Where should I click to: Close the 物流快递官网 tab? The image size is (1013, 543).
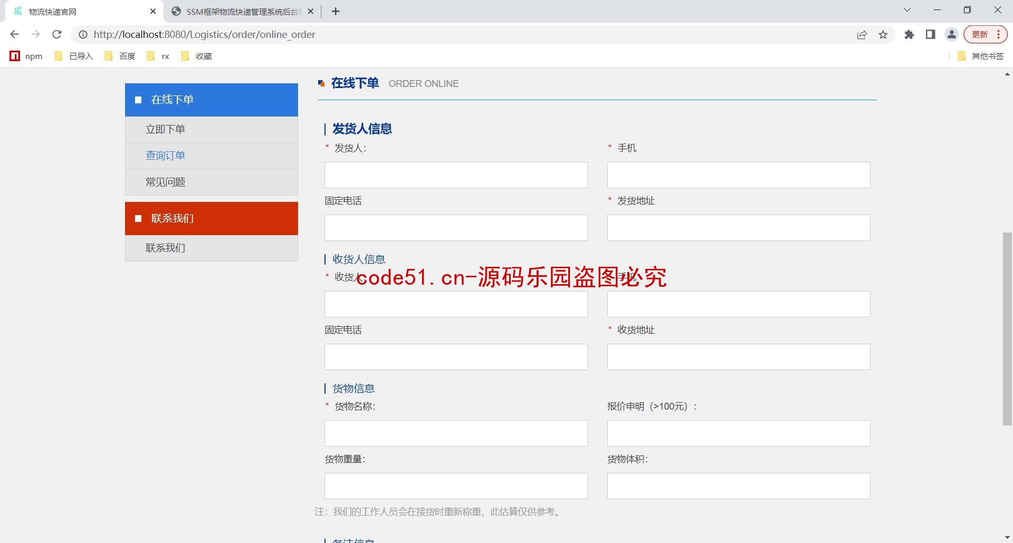click(153, 11)
